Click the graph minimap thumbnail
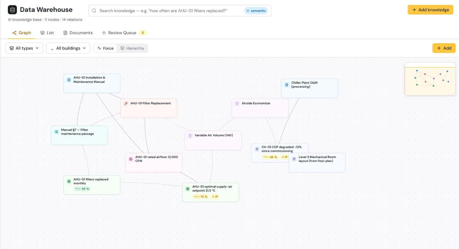Viewport: 459px width, 249px height. point(430,79)
